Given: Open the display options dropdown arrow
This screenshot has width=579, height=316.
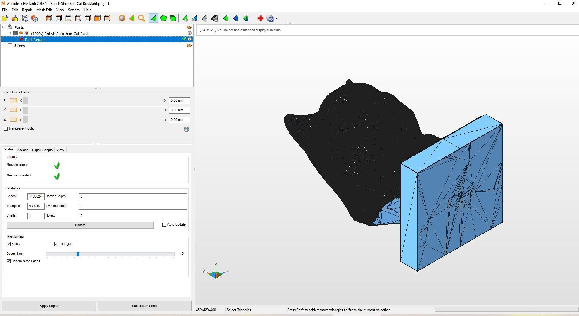Looking at the screenshot, I should (x=276, y=18).
